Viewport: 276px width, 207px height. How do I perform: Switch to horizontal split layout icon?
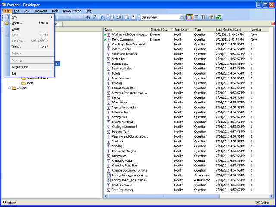[x=196, y=17]
